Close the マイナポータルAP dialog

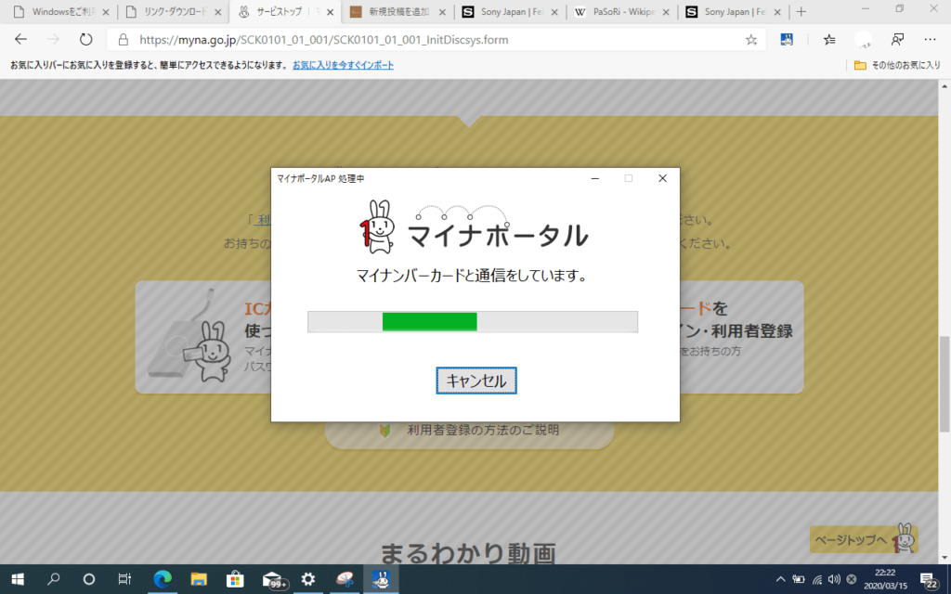[662, 178]
